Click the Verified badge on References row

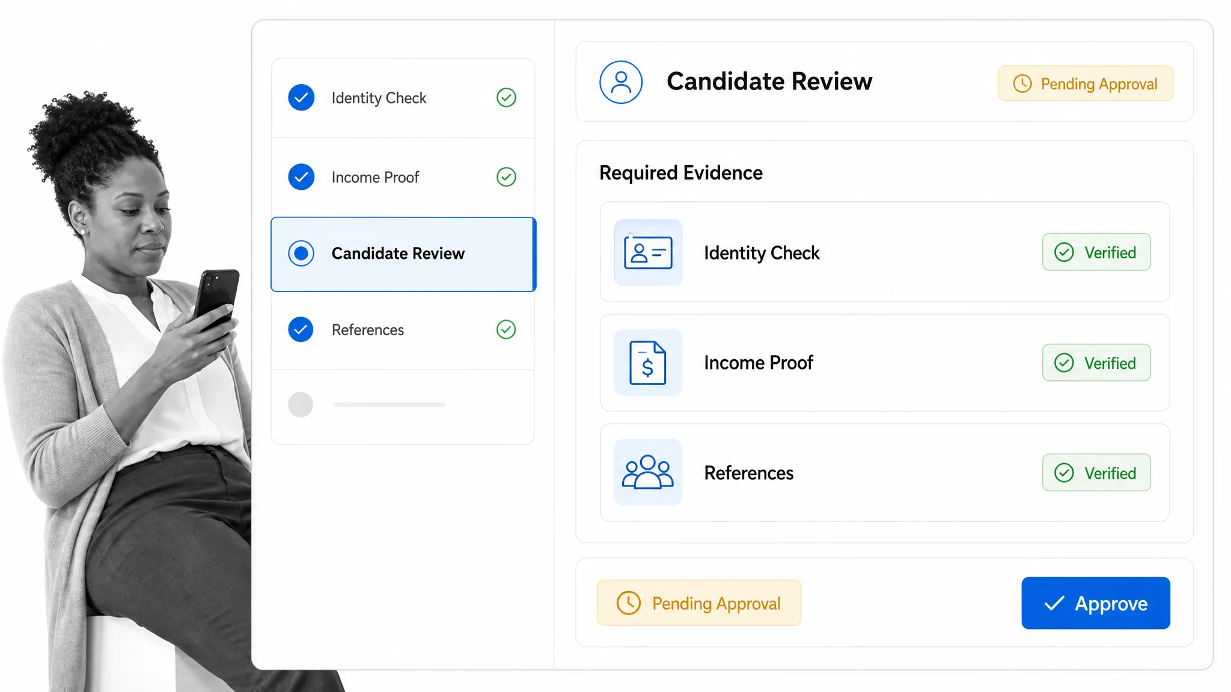pyautogui.click(x=1096, y=473)
